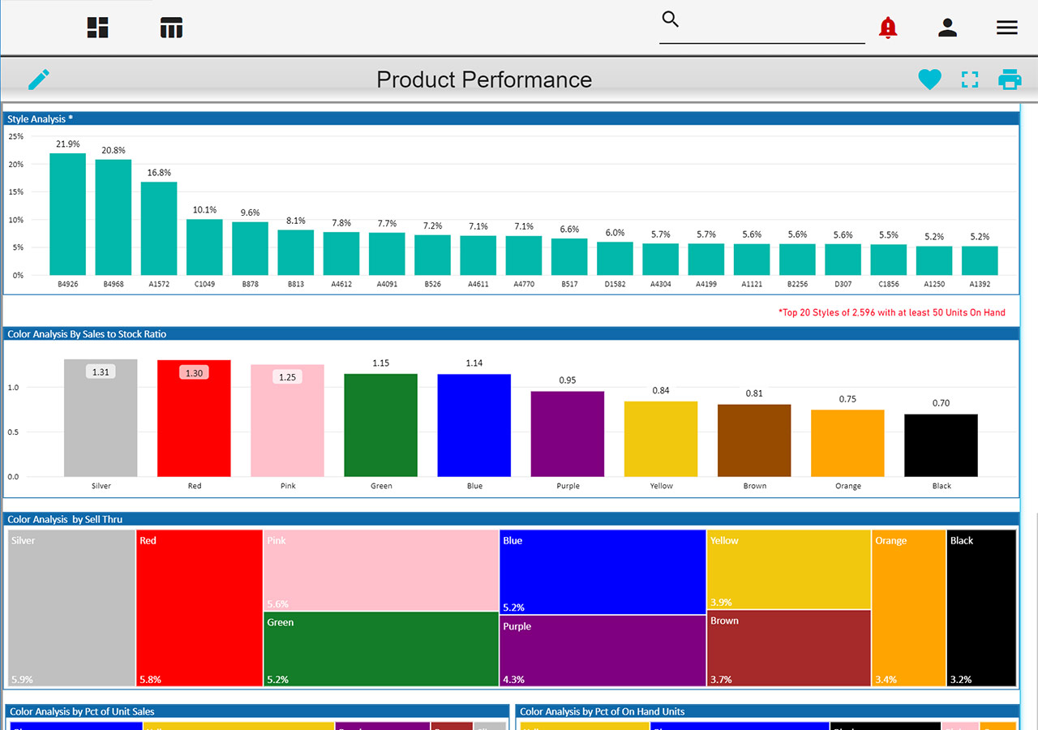Screen dimensions: 1038x730
Task: Select the Black bar showing 0.70 ratio
Action: click(x=941, y=445)
